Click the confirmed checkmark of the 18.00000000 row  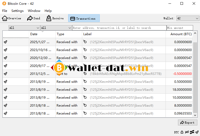[x=6, y=89]
